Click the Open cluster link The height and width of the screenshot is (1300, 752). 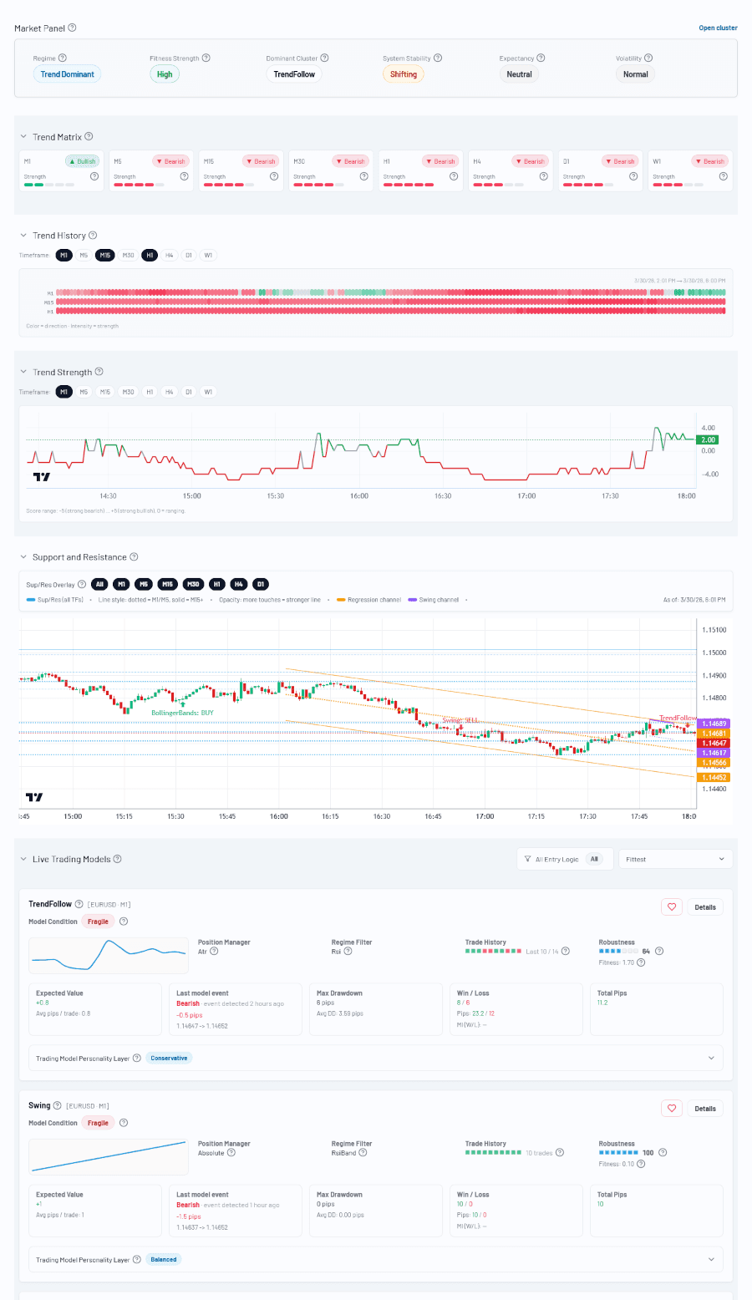718,28
